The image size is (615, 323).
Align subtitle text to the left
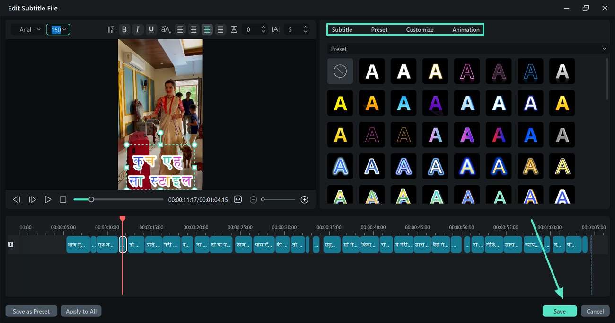click(180, 29)
